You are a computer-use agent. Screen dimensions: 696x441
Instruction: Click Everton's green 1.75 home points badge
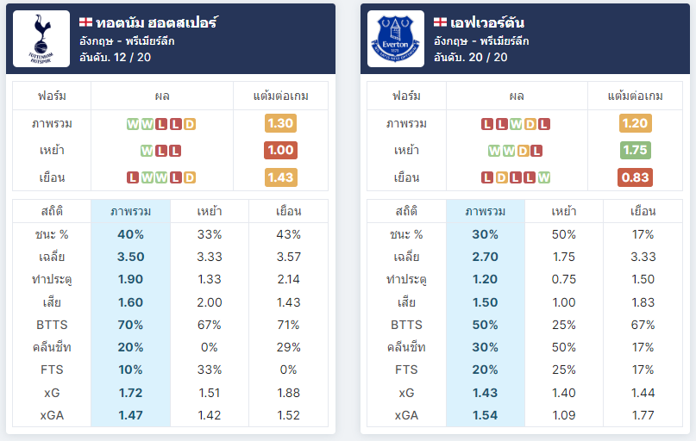(x=635, y=150)
